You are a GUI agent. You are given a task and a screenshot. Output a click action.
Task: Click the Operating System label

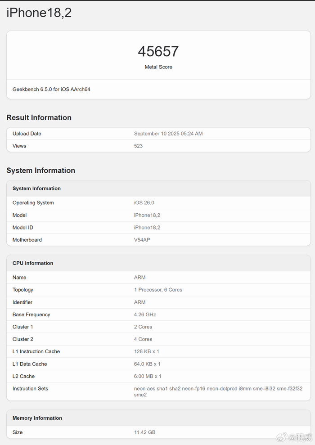pos(33,202)
